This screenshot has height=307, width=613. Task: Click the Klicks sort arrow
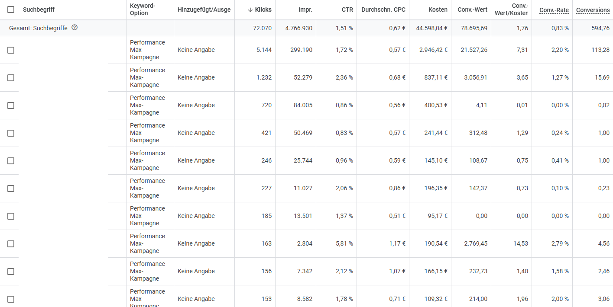(250, 10)
